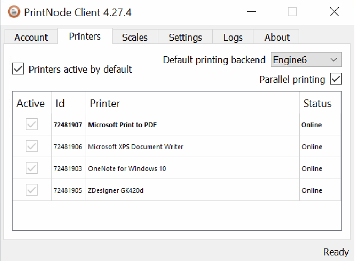355x261 pixels.
Task: Click printer Id 72481905
Action: 68,191
